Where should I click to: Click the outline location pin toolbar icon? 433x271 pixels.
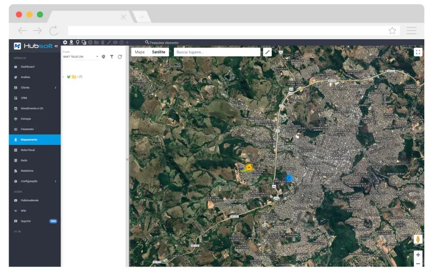pyautogui.click(x=77, y=42)
